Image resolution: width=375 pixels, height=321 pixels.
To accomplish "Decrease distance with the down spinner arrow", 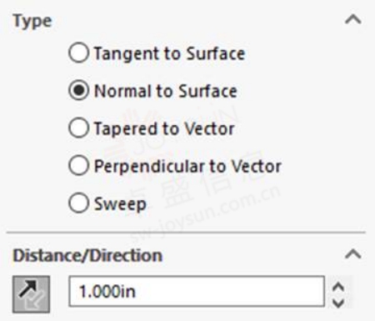I will [338, 303].
